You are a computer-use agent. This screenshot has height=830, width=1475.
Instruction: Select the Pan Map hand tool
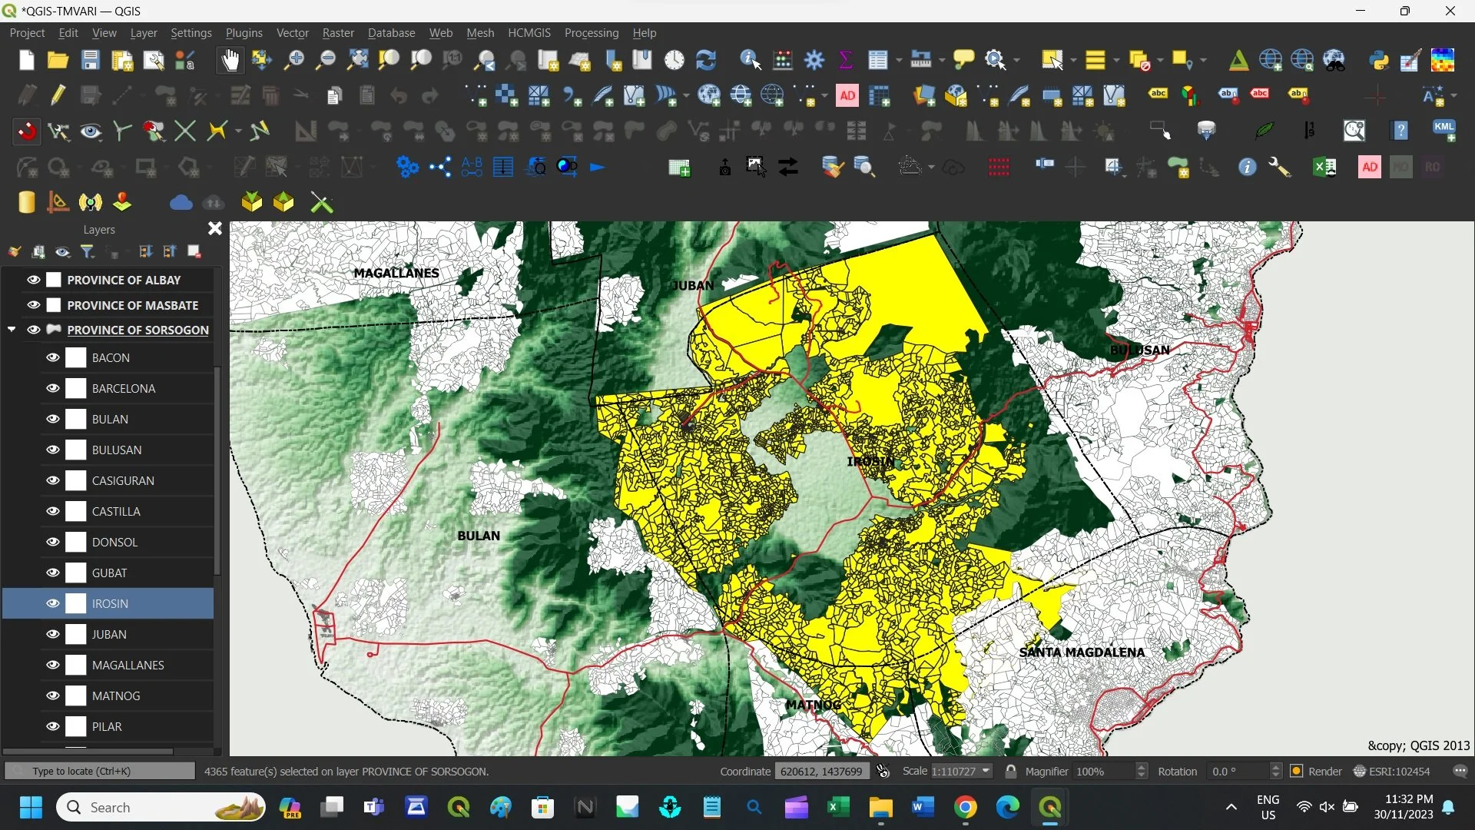point(230,60)
